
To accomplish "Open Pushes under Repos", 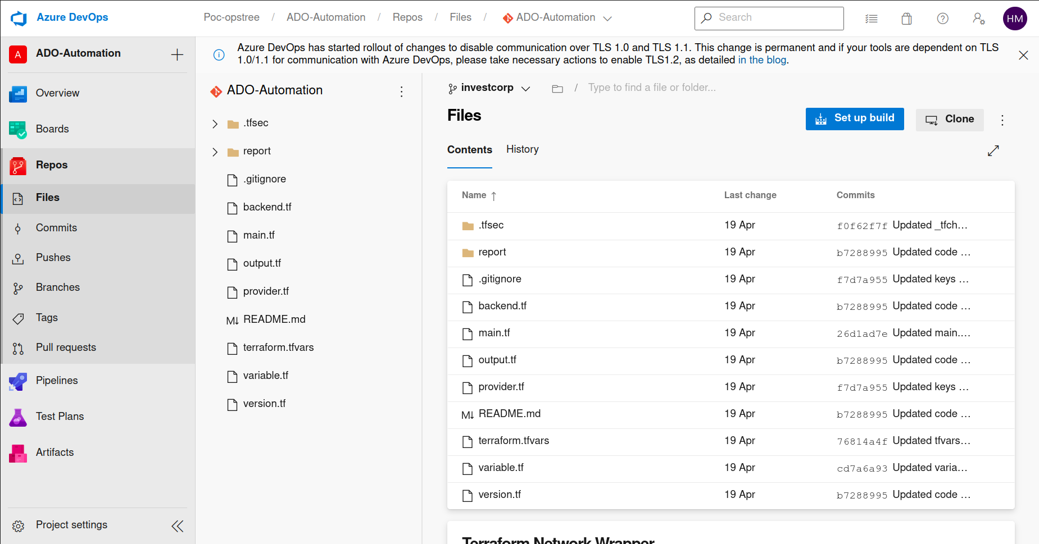I will point(98,258).
